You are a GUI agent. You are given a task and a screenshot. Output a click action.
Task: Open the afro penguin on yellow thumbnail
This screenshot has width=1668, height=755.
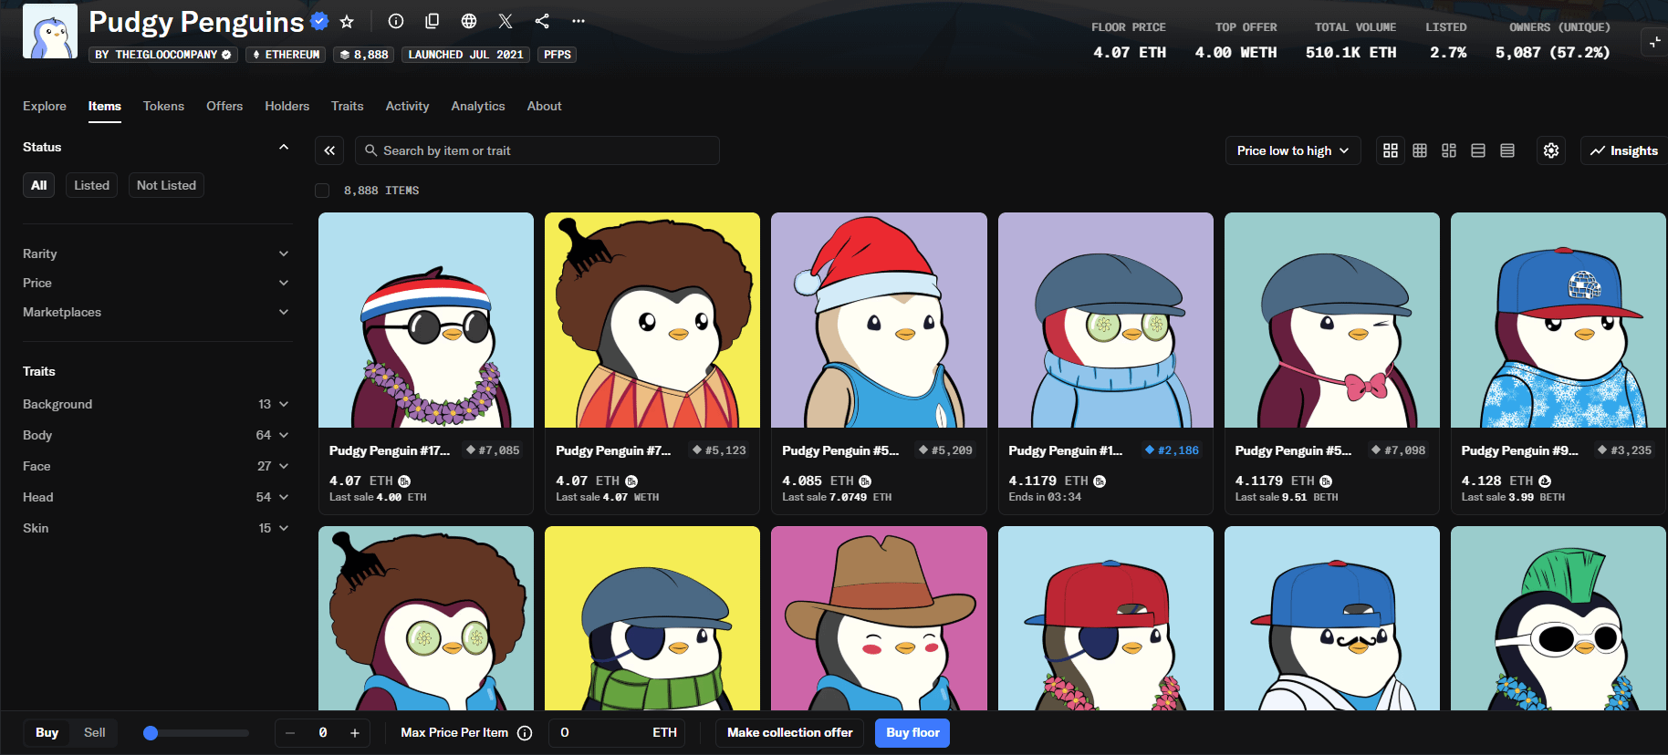(652, 320)
